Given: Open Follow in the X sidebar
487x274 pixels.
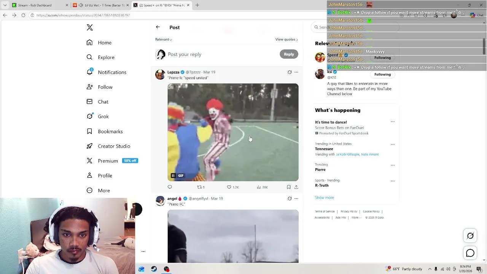Looking at the screenshot, I should point(100,87).
